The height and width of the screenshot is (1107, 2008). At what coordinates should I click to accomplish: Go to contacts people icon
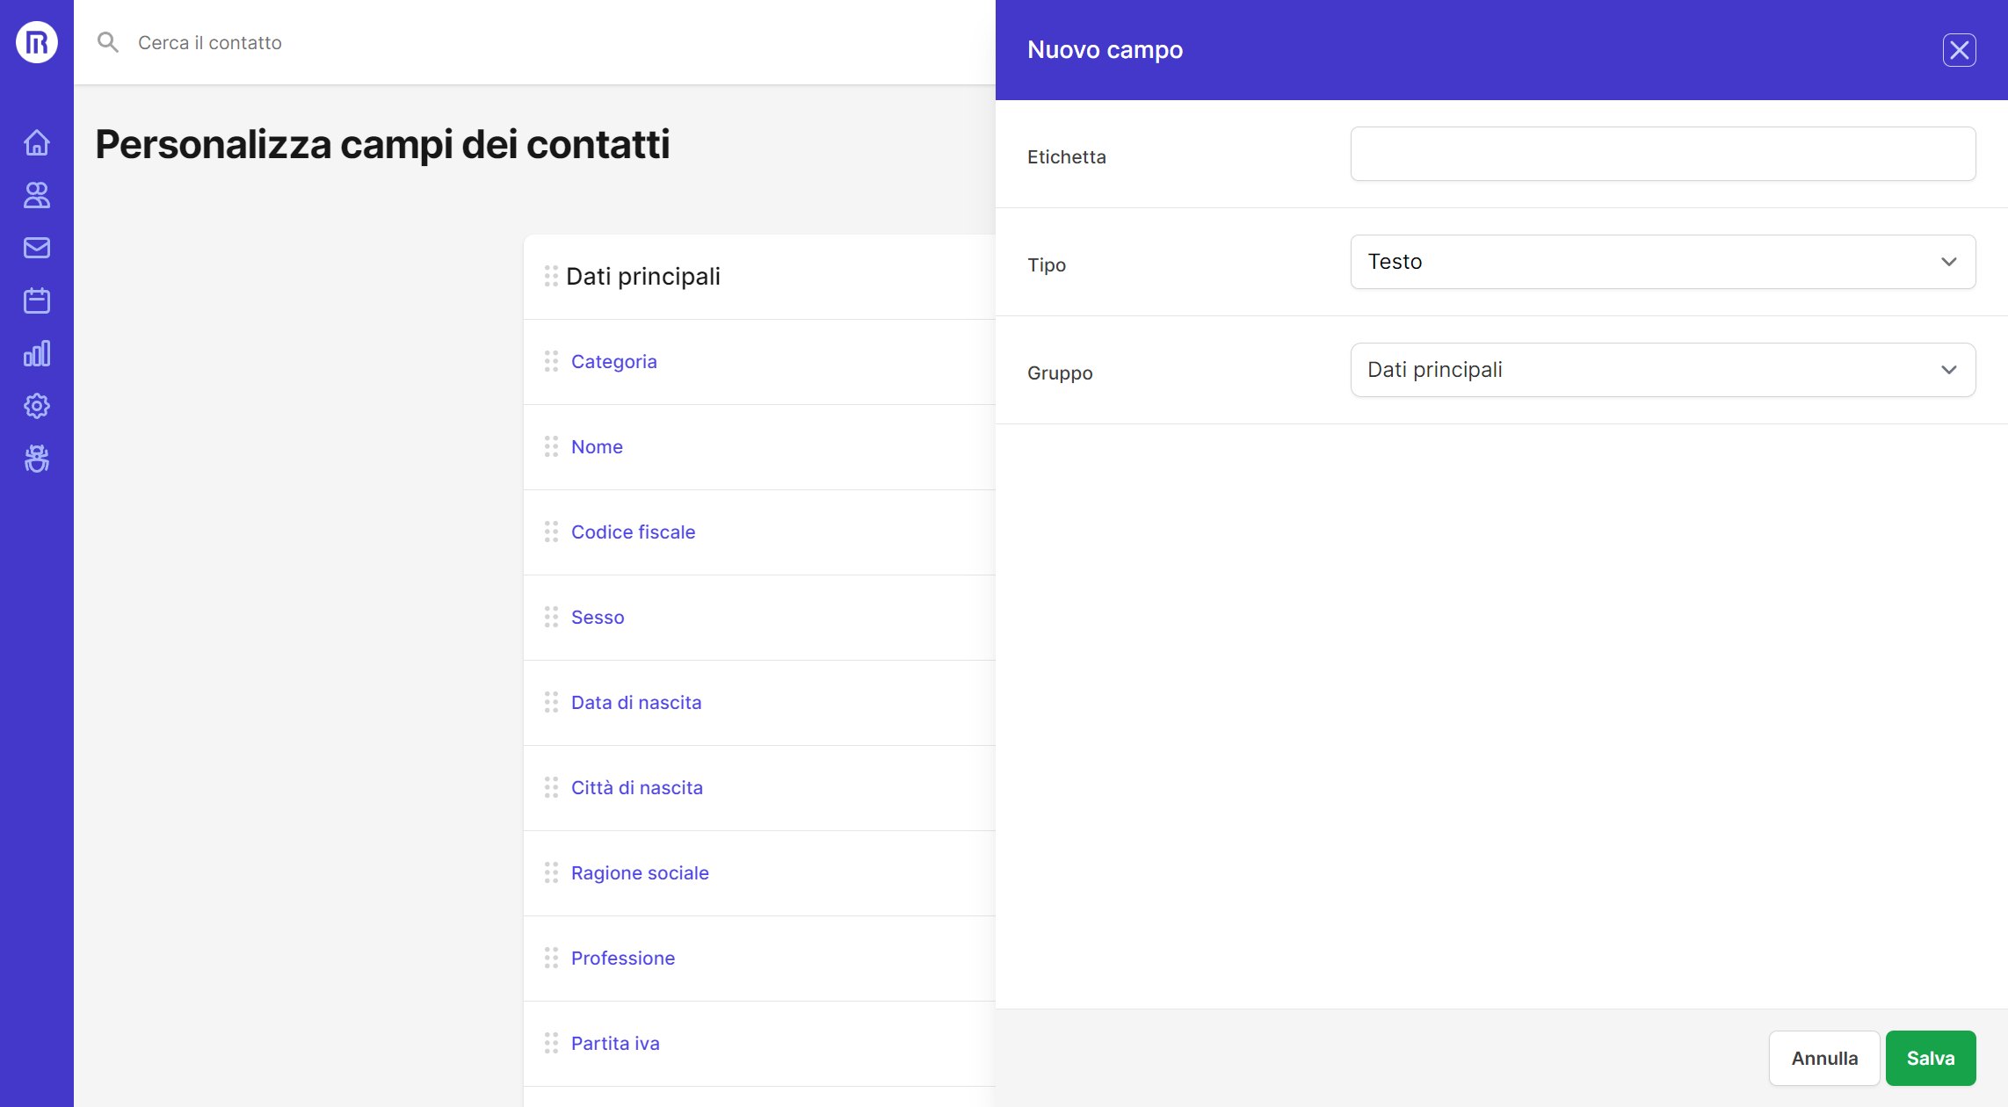click(x=37, y=195)
